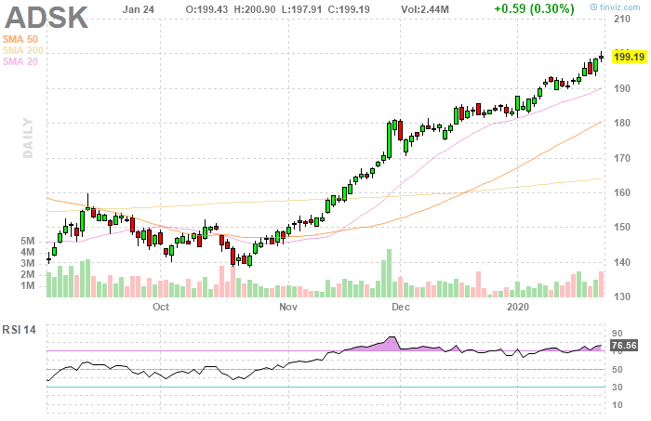Select the SMA 50 legend label
This screenshot has height=421, width=651.
pos(20,39)
